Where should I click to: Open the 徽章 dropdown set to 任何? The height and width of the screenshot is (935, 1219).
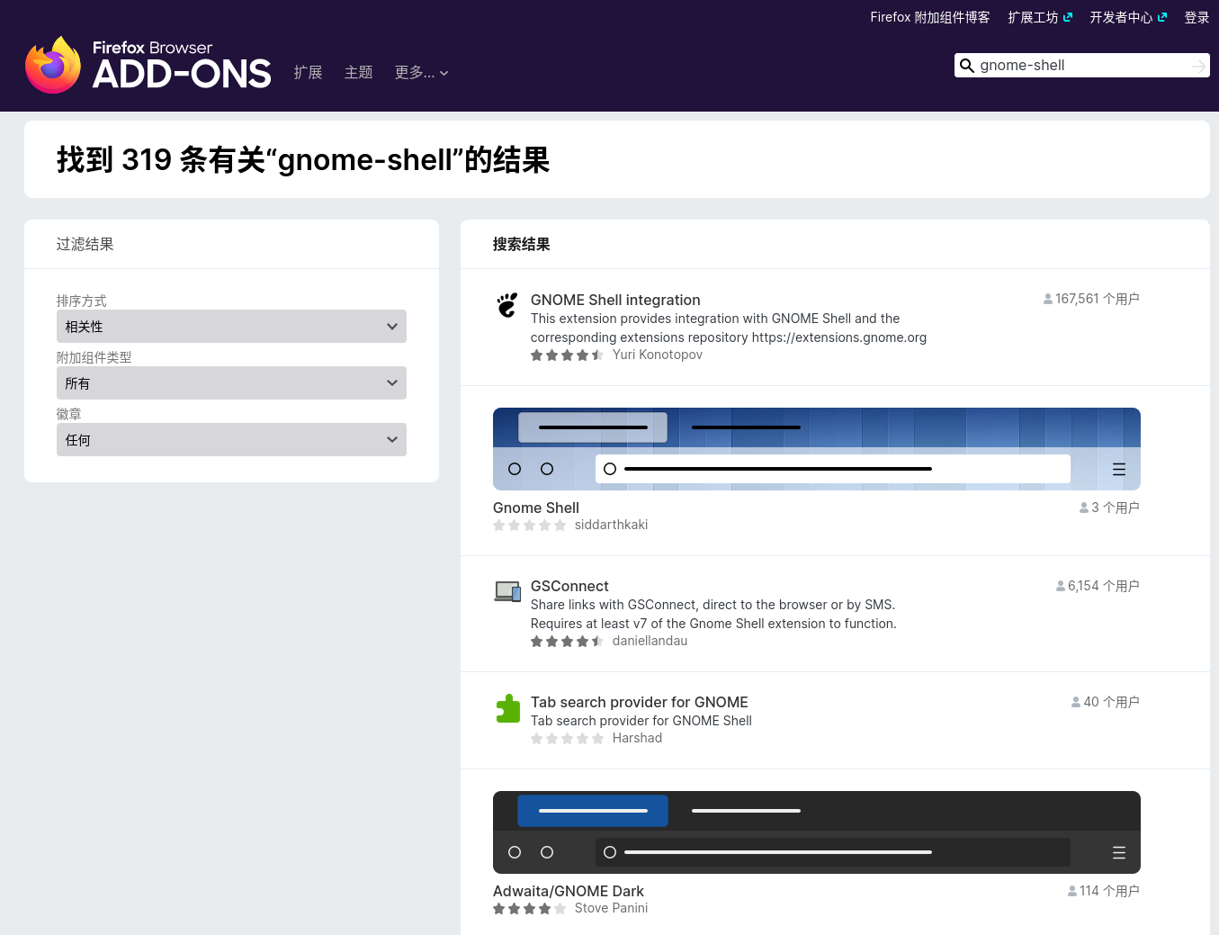[x=231, y=440]
